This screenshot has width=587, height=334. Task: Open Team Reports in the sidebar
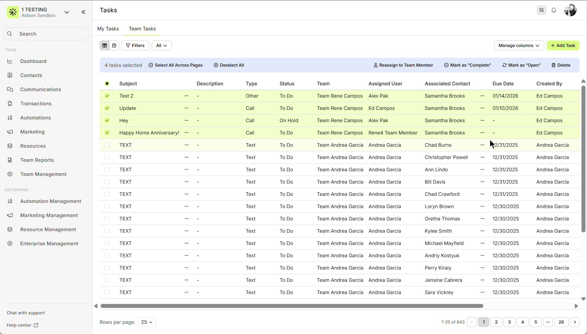pyautogui.click(x=37, y=160)
